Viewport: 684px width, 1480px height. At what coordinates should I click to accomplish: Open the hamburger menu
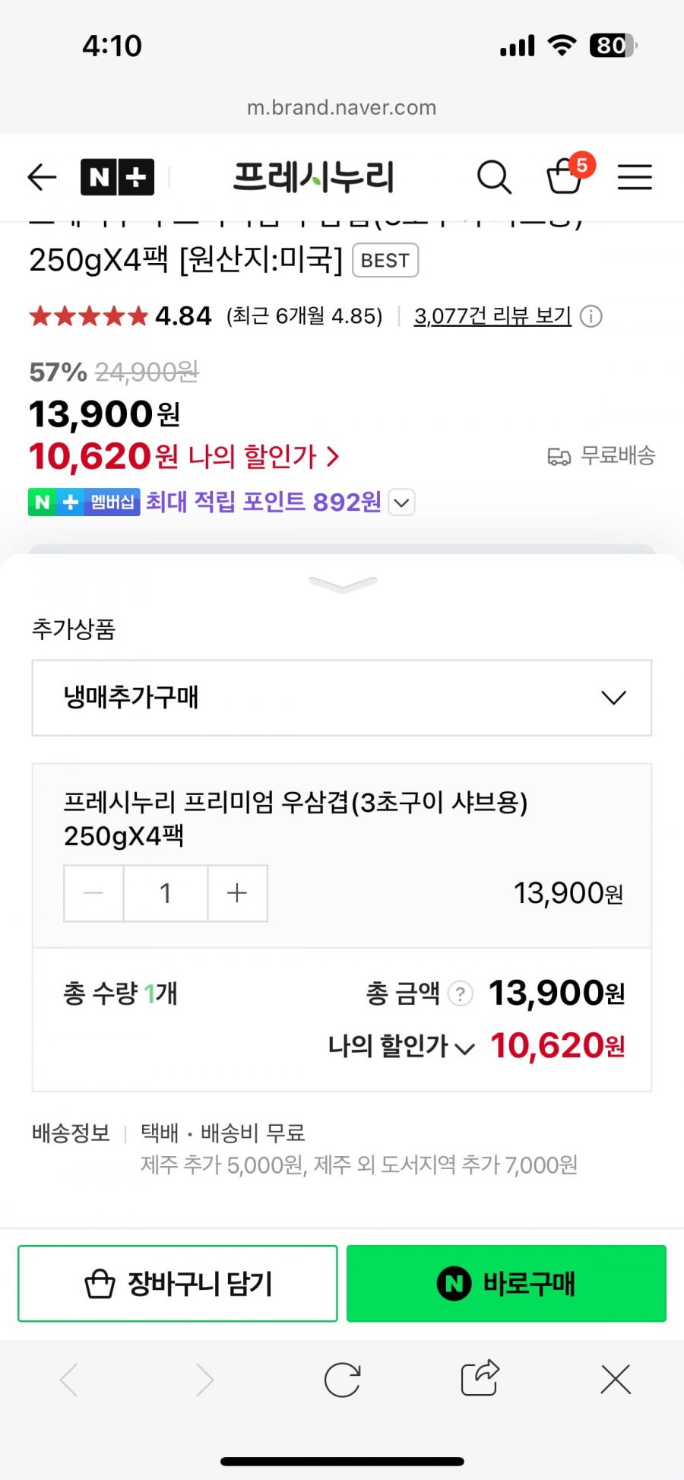(635, 177)
